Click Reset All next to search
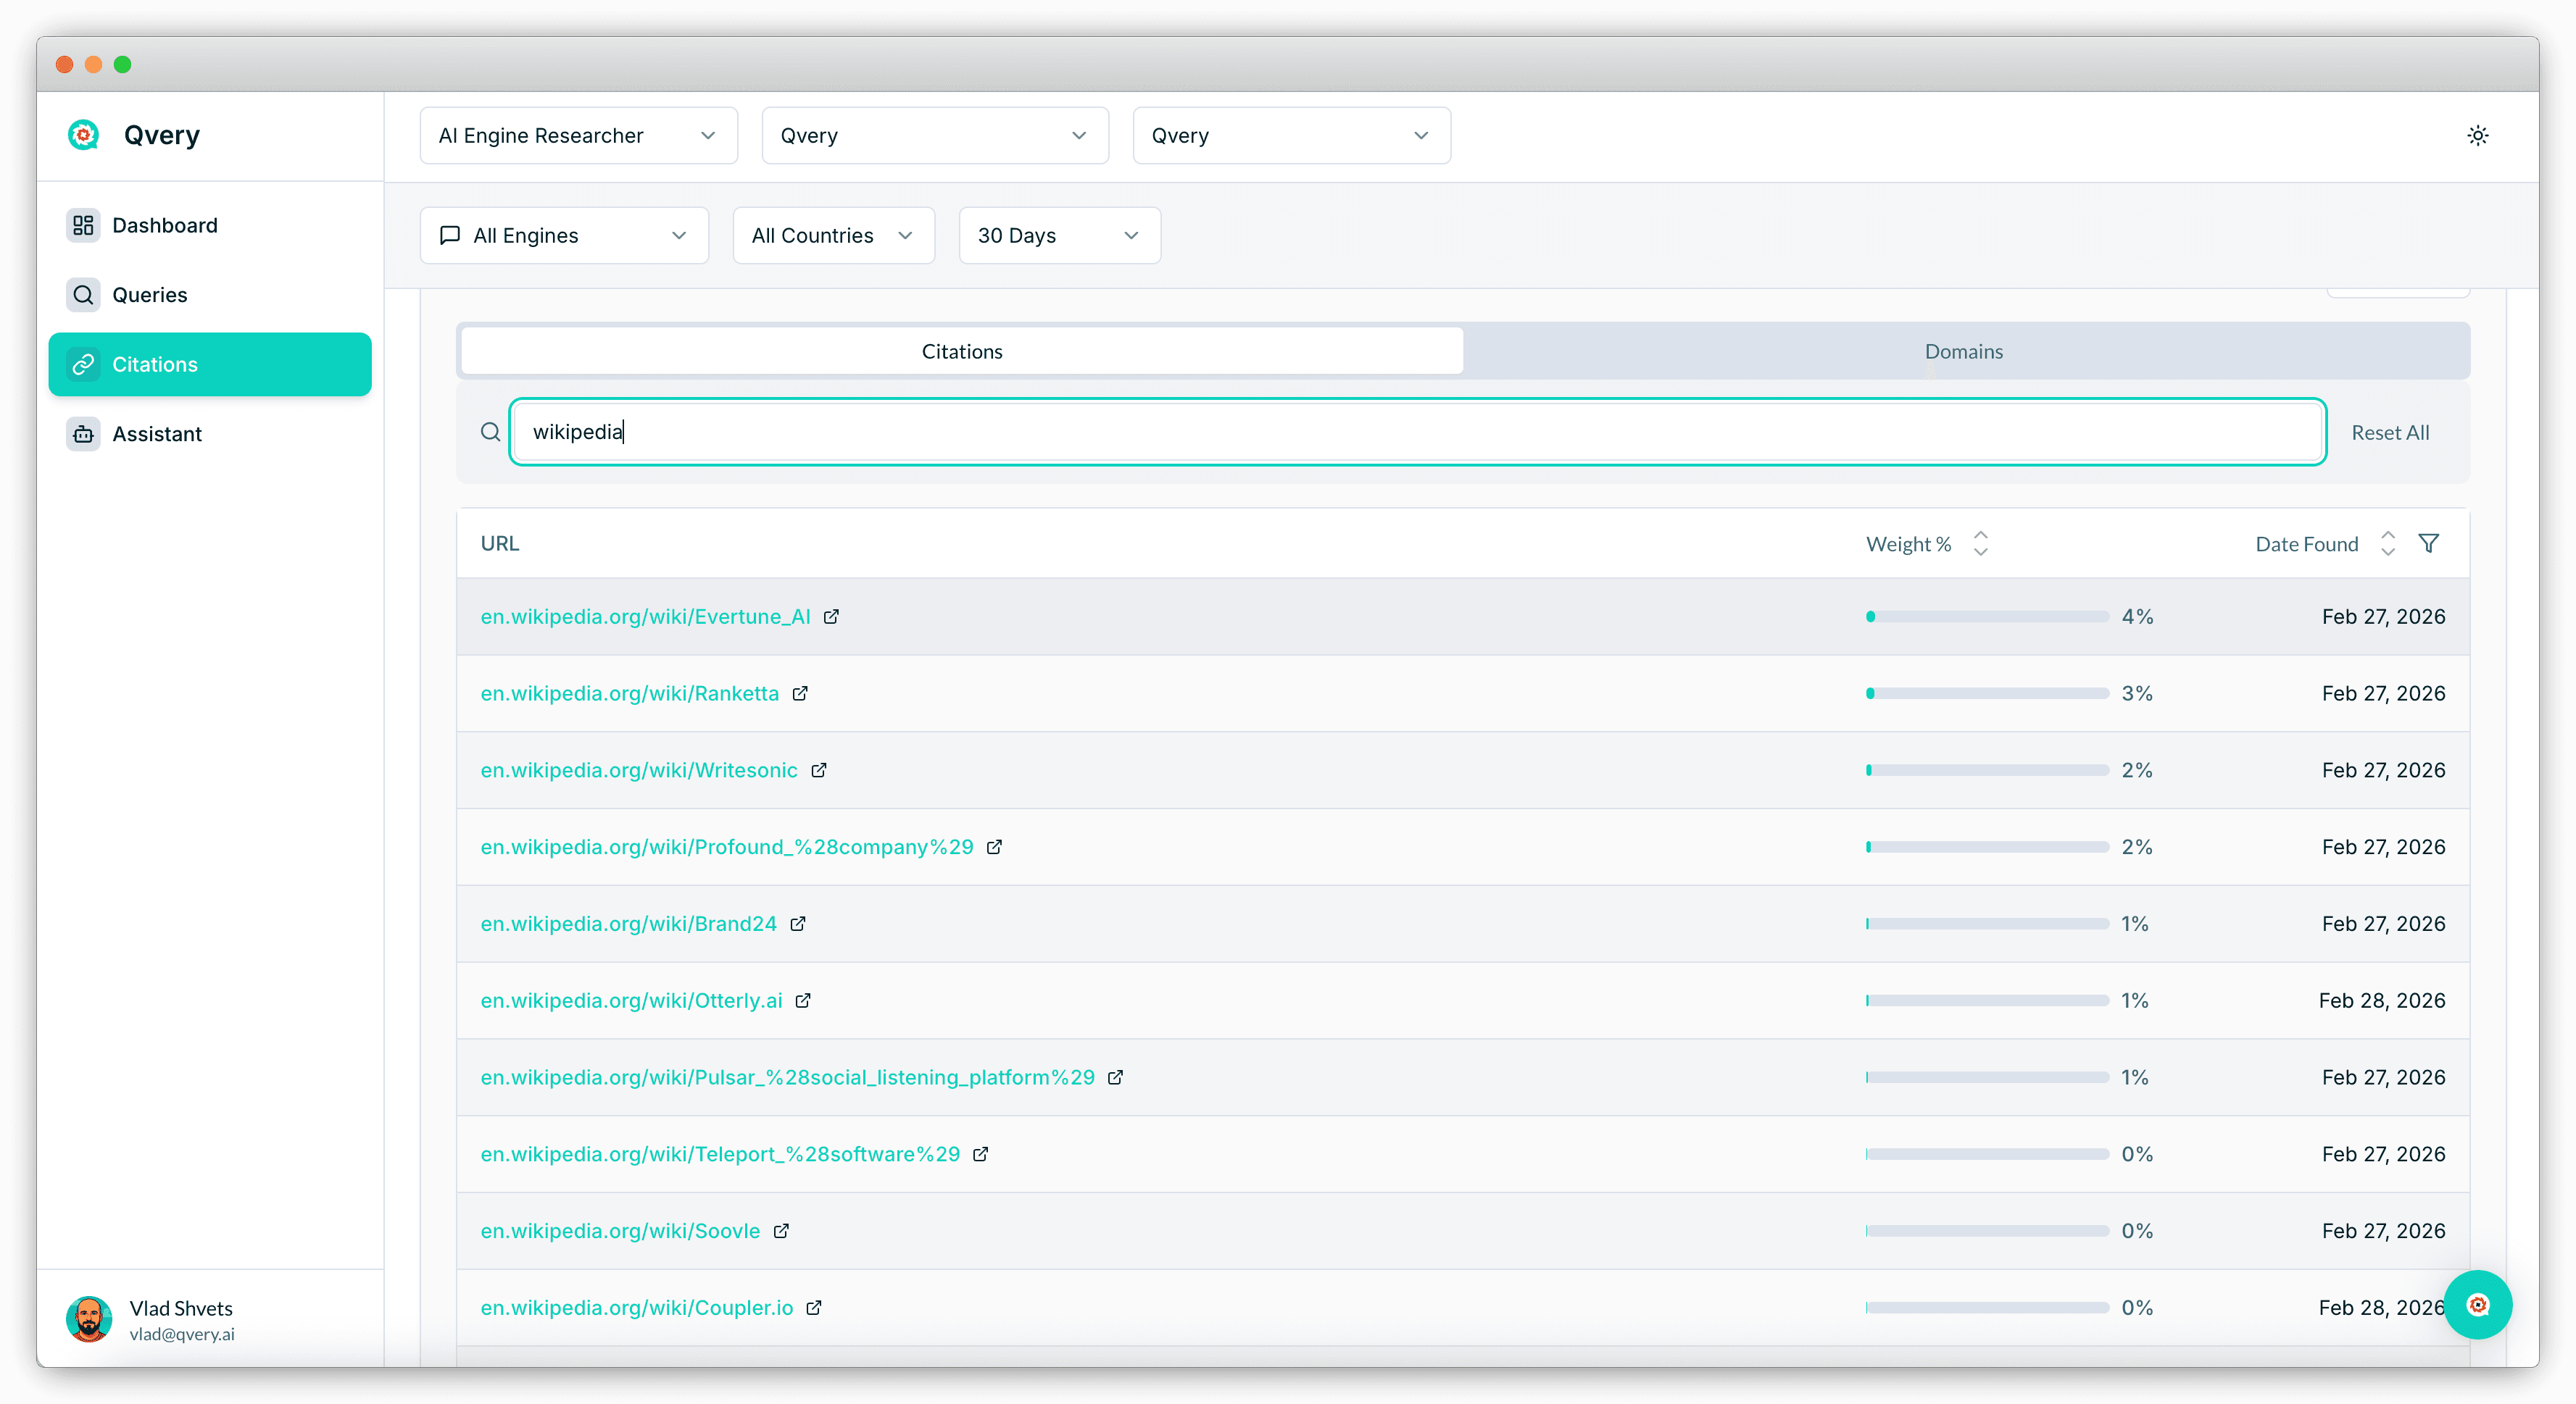 pyautogui.click(x=2389, y=433)
